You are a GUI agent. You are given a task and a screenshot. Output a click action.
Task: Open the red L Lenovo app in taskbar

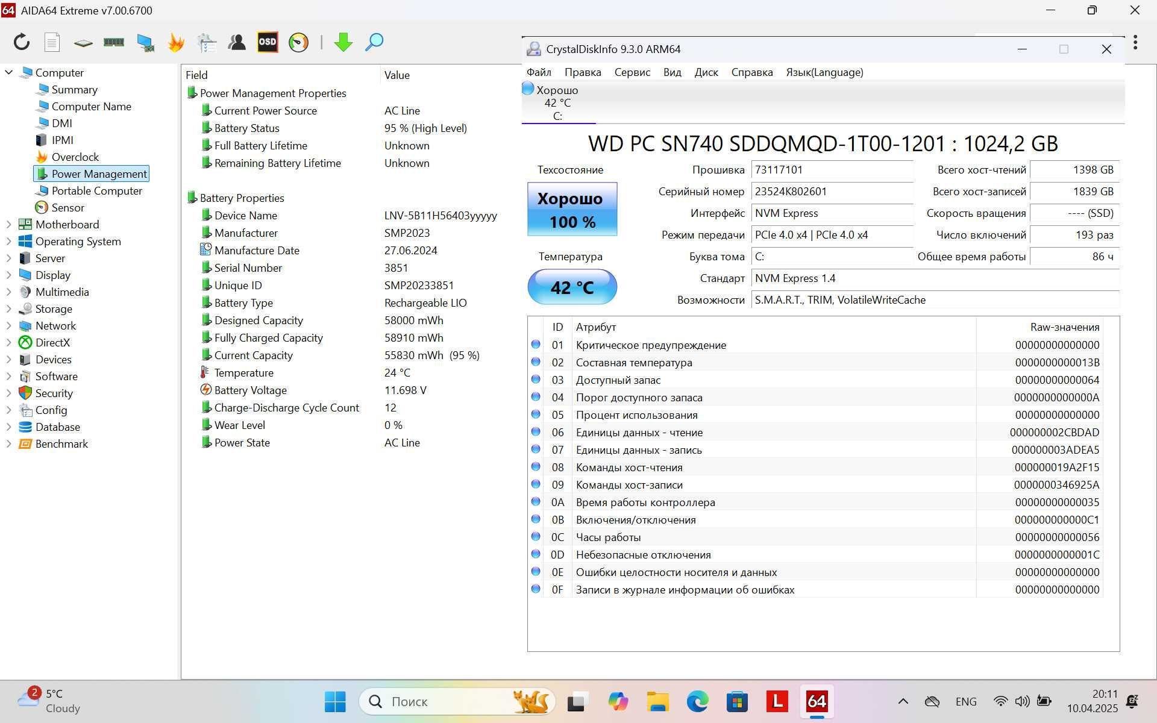pos(777,701)
